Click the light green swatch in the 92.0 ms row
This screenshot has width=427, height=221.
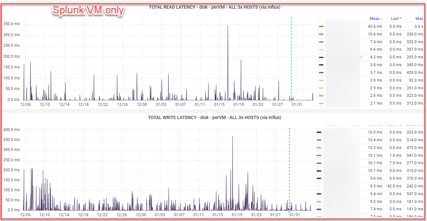pyautogui.click(x=321, y=80)
